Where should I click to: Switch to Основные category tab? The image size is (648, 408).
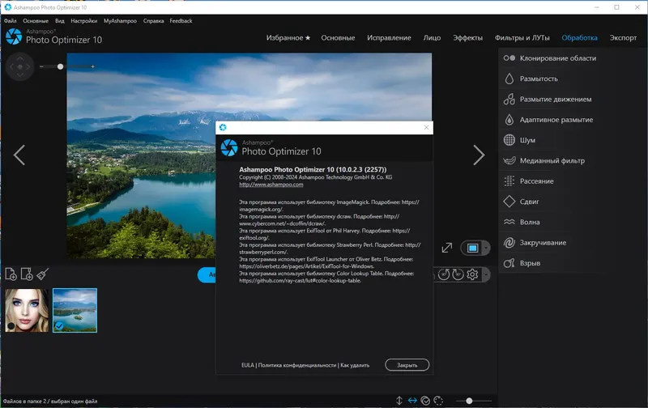[338, 37]
